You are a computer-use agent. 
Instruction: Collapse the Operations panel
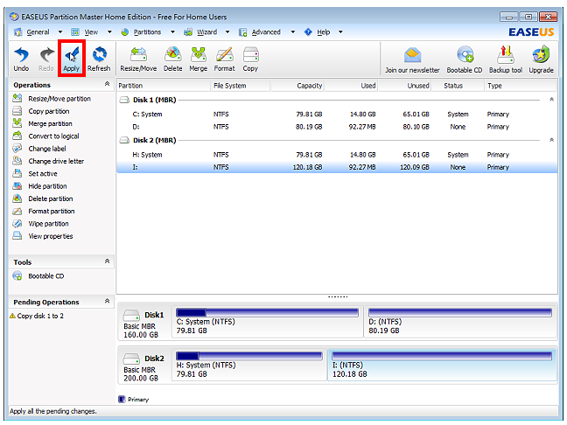point(107,84)
